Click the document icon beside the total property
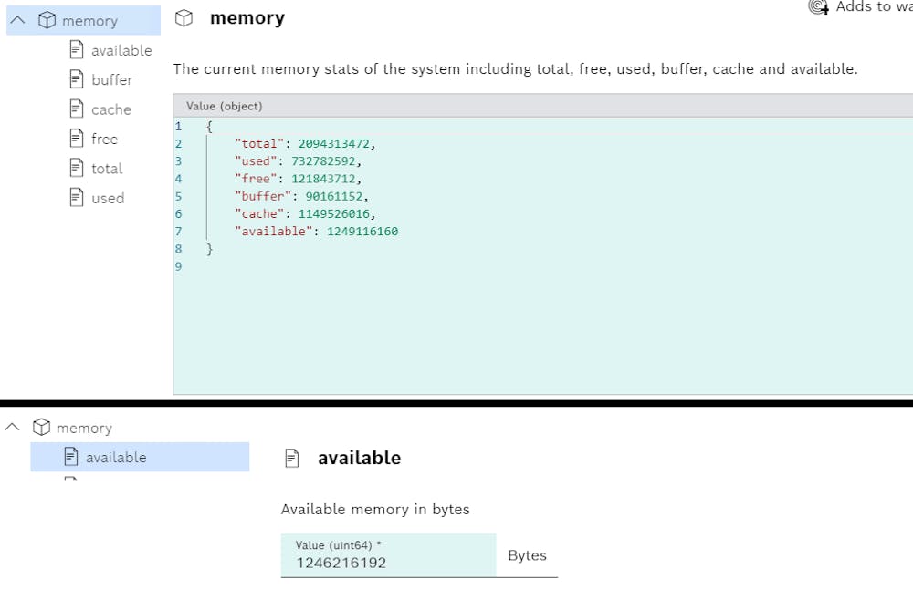Screen dimensions: 913x600 pyautogui.click(x=75, y=168)
